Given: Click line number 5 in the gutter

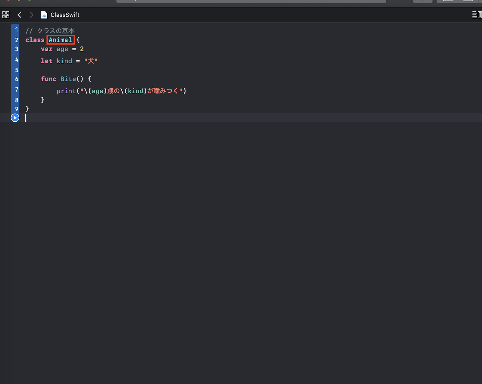Looking at the screenshot, I should [17, 70].
